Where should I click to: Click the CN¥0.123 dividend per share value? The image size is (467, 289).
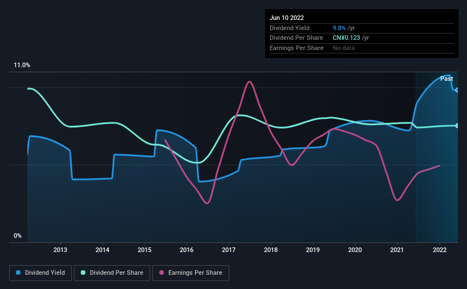(346, 38)
